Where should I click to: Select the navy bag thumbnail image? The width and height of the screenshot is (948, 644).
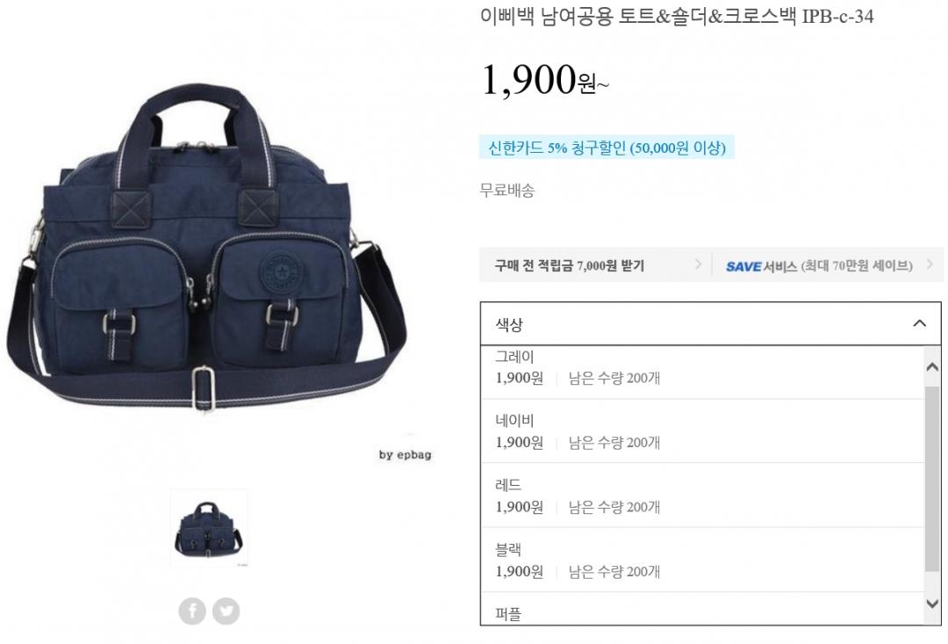209,528
